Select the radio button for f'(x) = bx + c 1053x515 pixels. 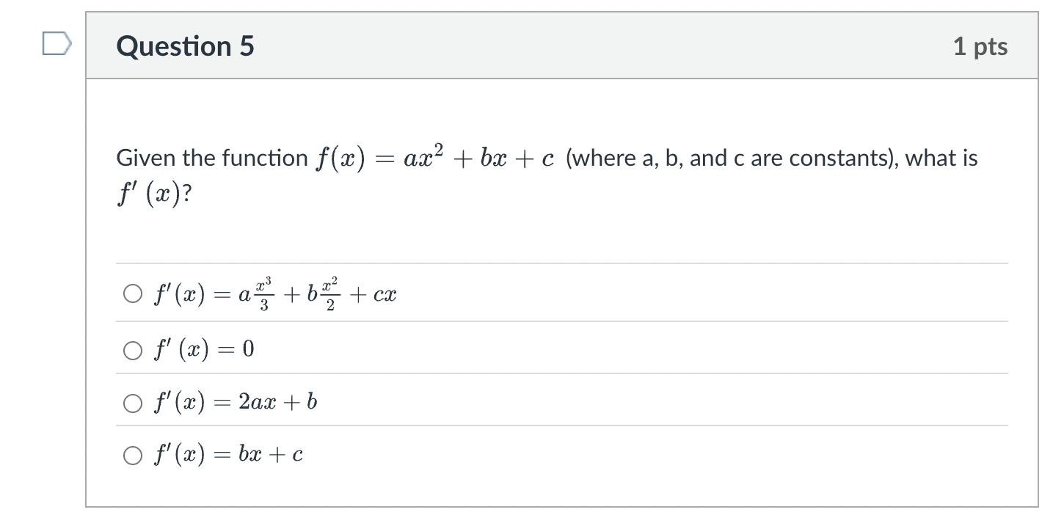coord(133,455)
